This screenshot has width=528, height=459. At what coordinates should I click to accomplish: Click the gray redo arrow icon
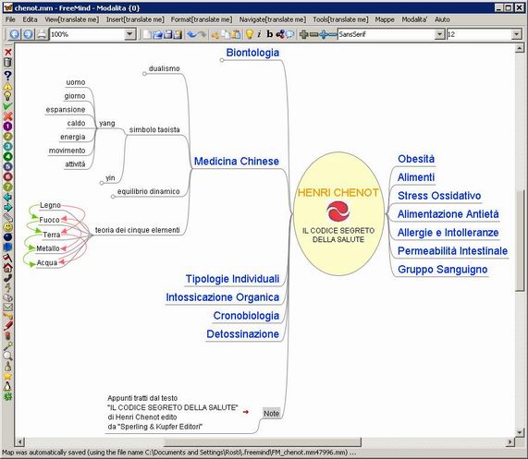click(x=202, y=34)
